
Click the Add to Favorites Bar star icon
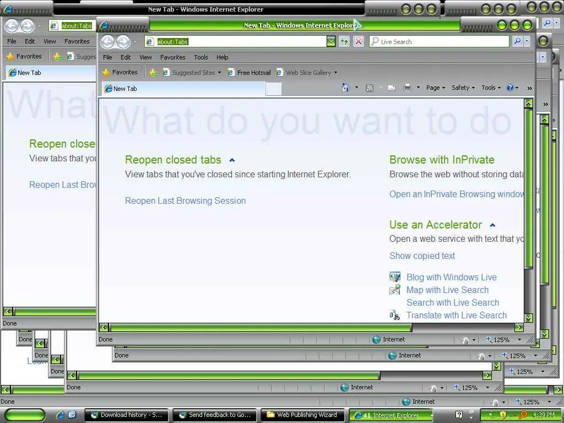coord(153,73)
